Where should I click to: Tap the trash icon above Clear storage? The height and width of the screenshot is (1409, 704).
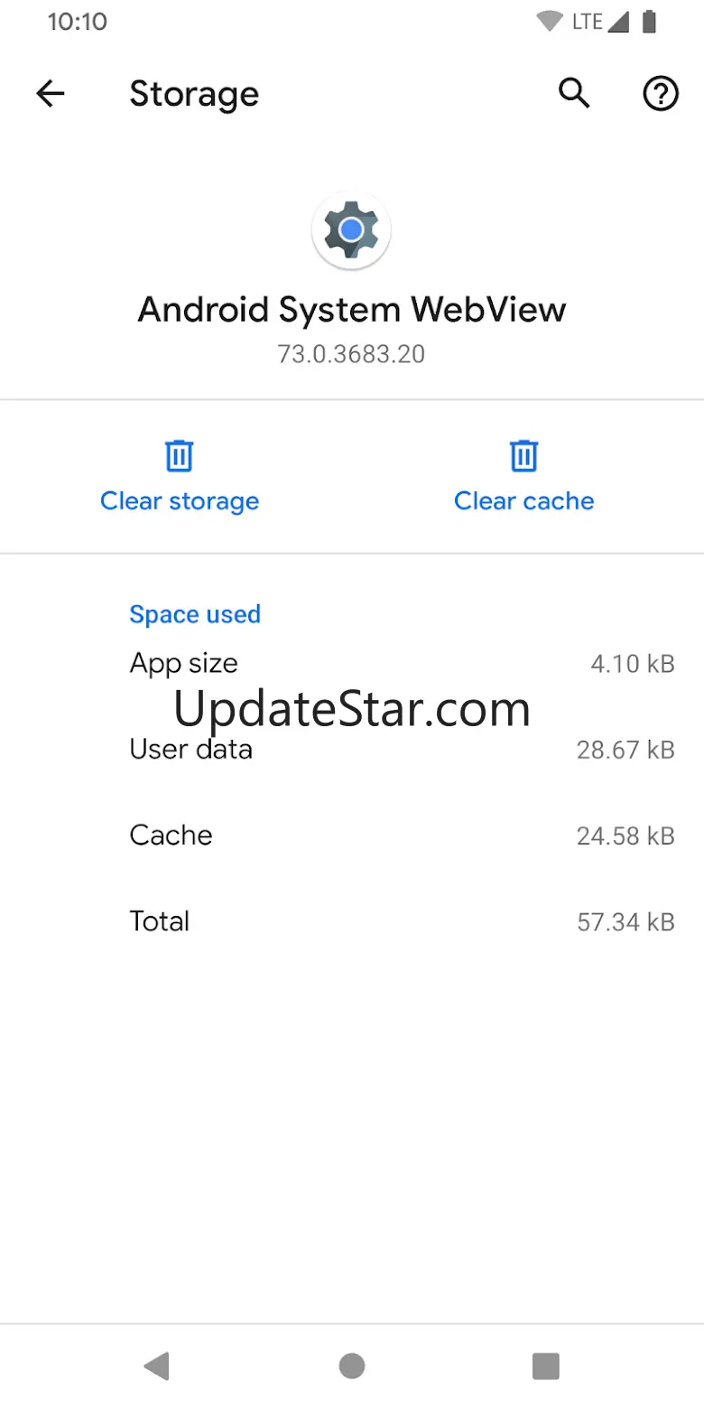180,455
